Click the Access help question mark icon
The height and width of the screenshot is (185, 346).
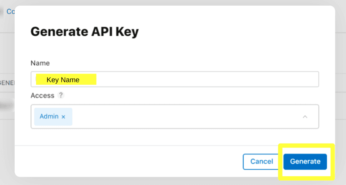(61, 95)
